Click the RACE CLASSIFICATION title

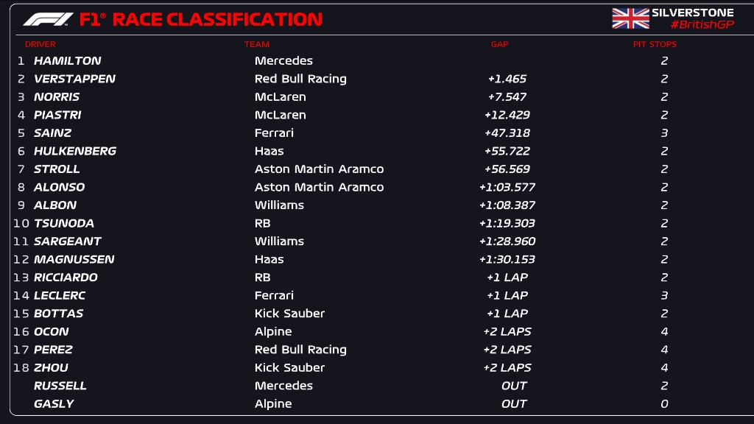[217, 19]
